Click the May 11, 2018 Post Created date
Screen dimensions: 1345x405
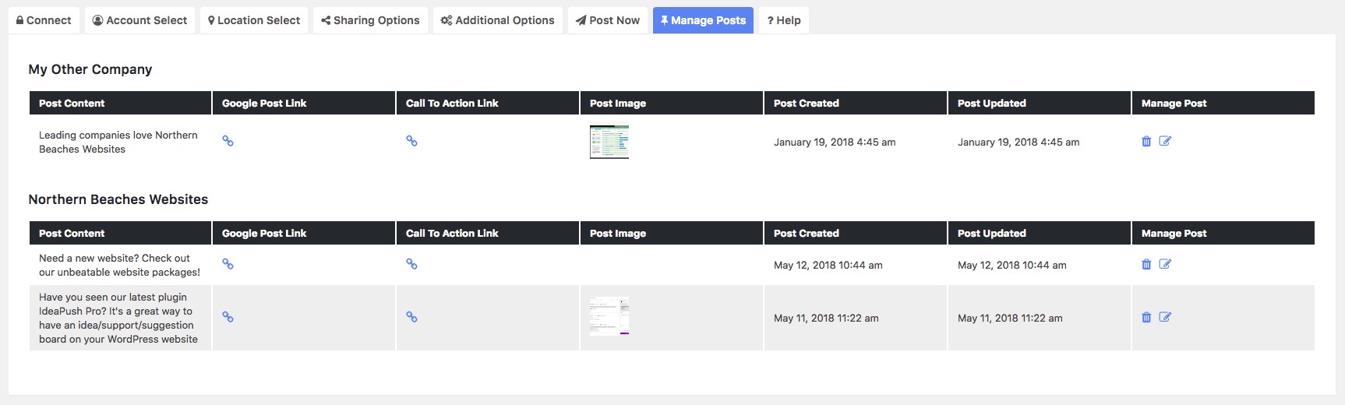tap(826, 318)
